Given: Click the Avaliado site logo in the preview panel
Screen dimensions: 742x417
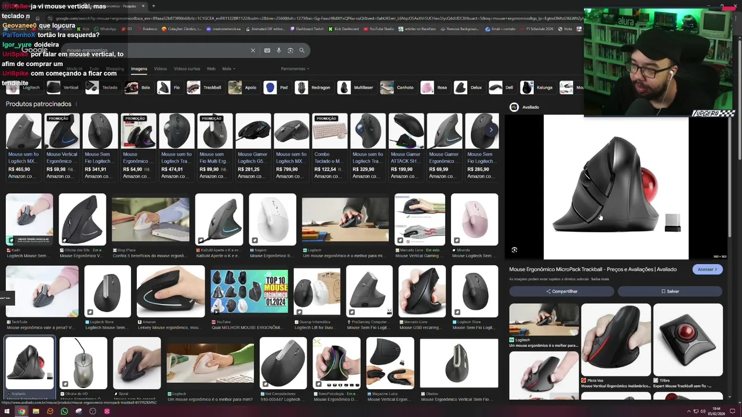Looking at the screenshot, I should point(514,107).
